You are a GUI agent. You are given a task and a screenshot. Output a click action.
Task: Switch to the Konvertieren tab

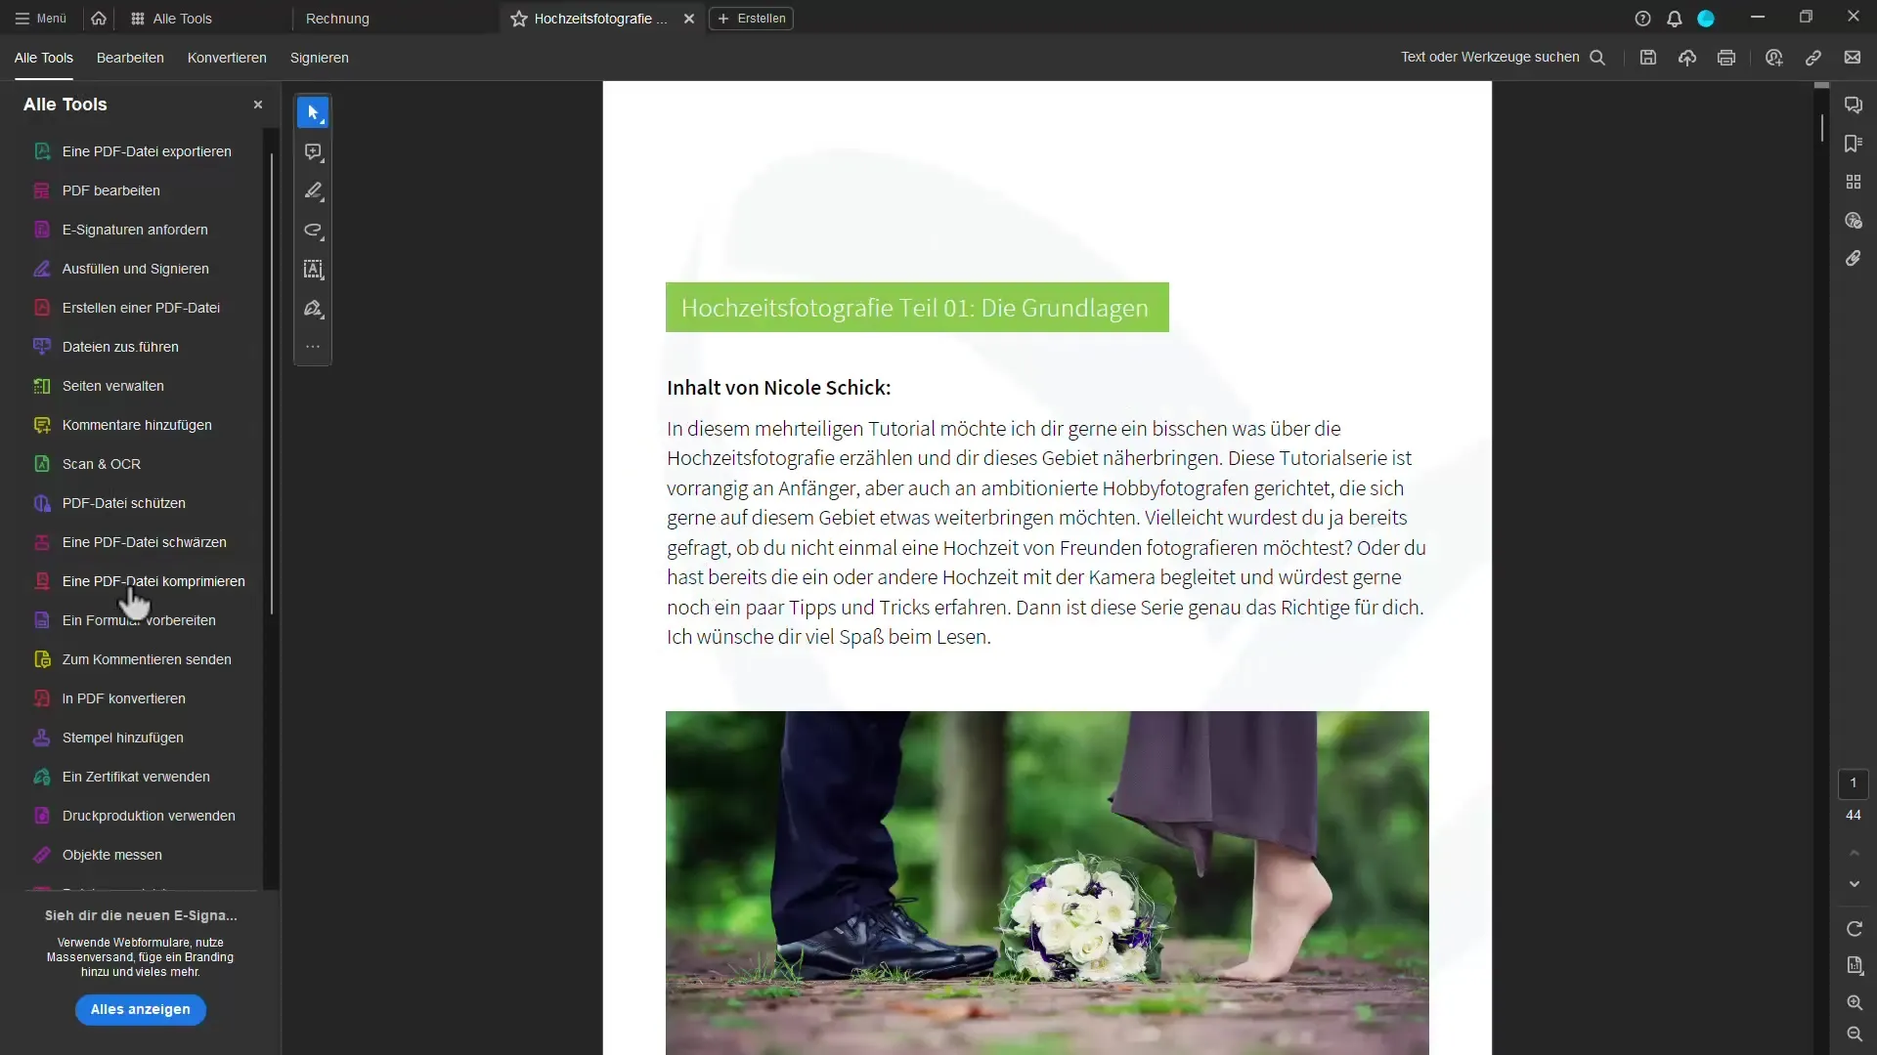(227, 57)
